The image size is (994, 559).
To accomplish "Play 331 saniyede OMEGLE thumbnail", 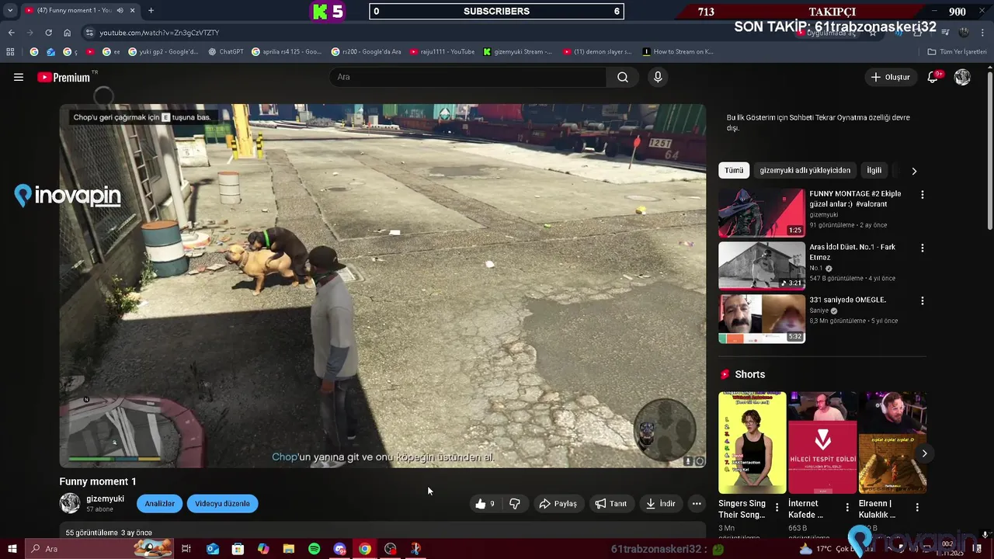I will [x=762, y=318].
